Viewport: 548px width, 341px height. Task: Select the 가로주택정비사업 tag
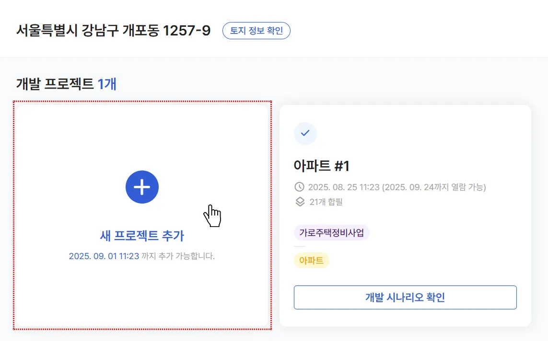click(331, 233)
